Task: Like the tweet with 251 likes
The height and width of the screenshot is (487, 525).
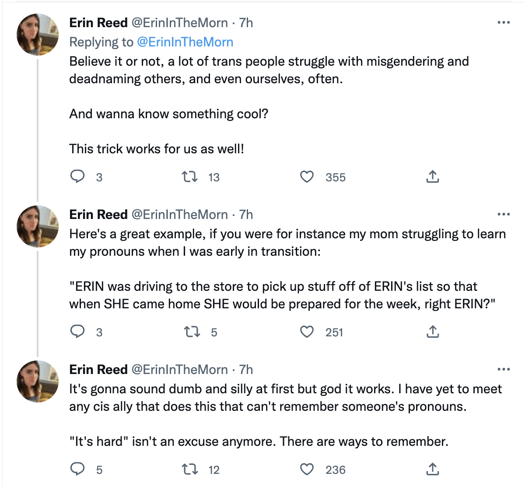Action: [x=307, y=332]
